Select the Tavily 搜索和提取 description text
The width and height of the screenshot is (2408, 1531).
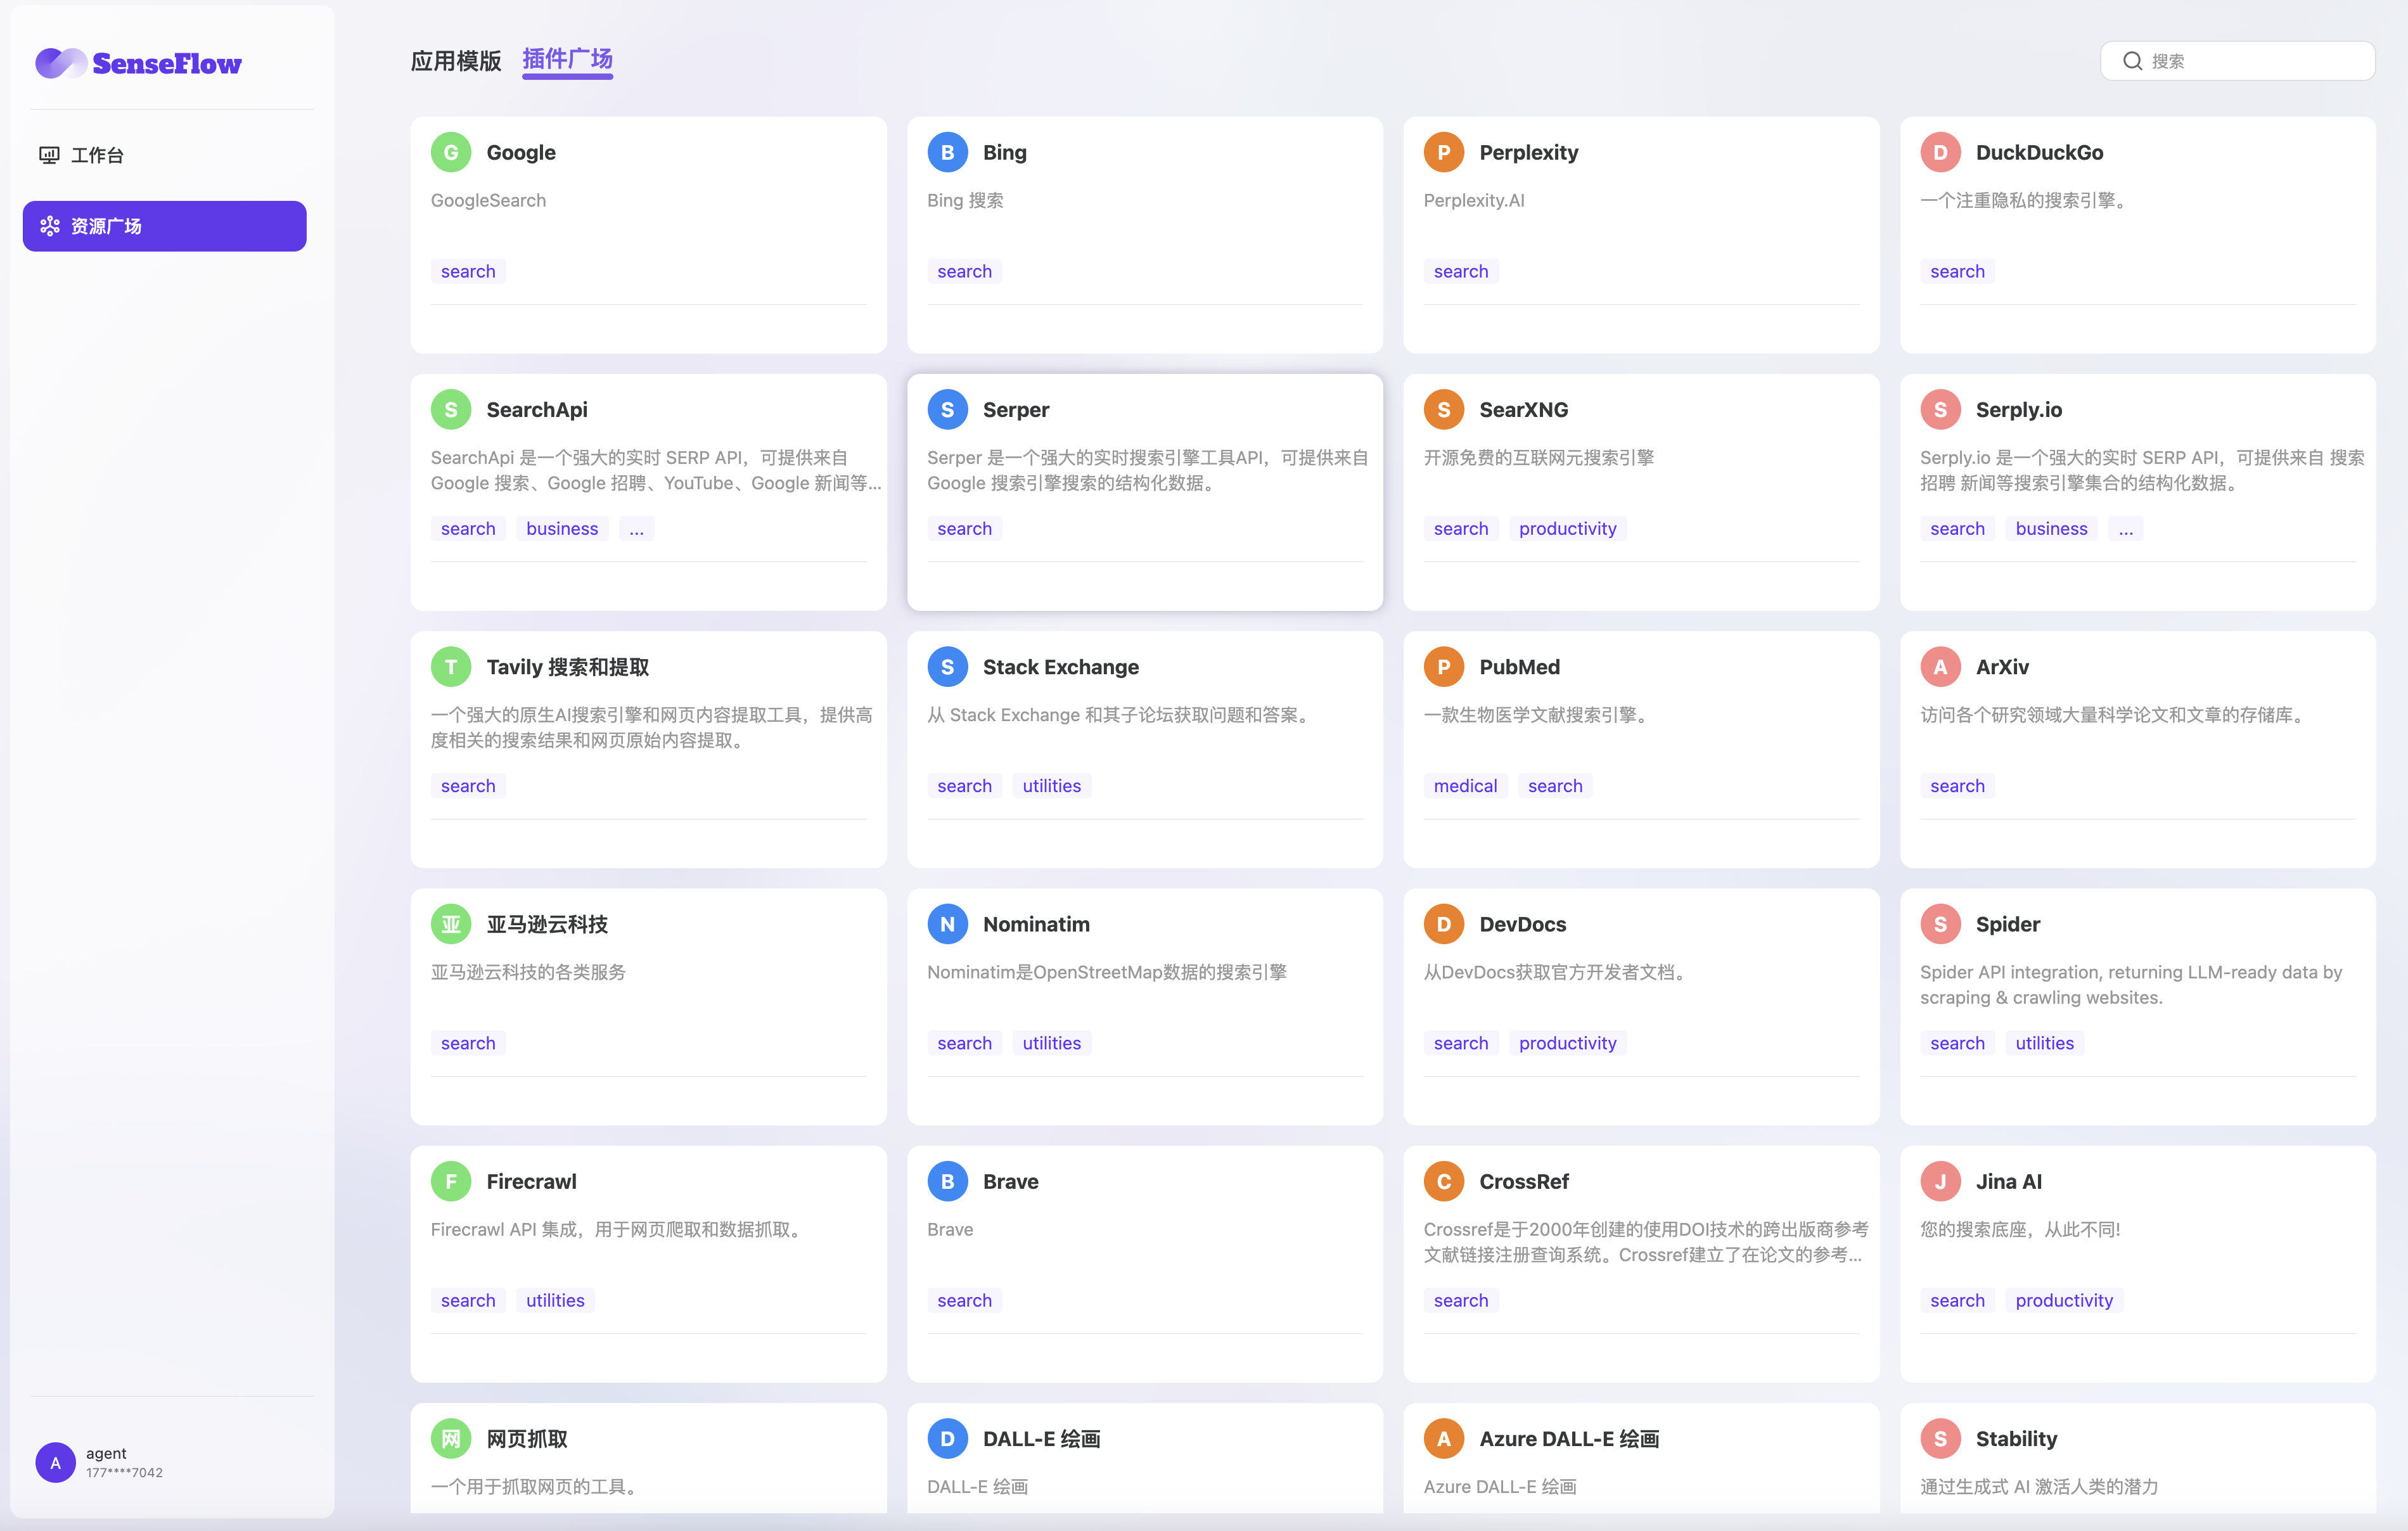651,727
